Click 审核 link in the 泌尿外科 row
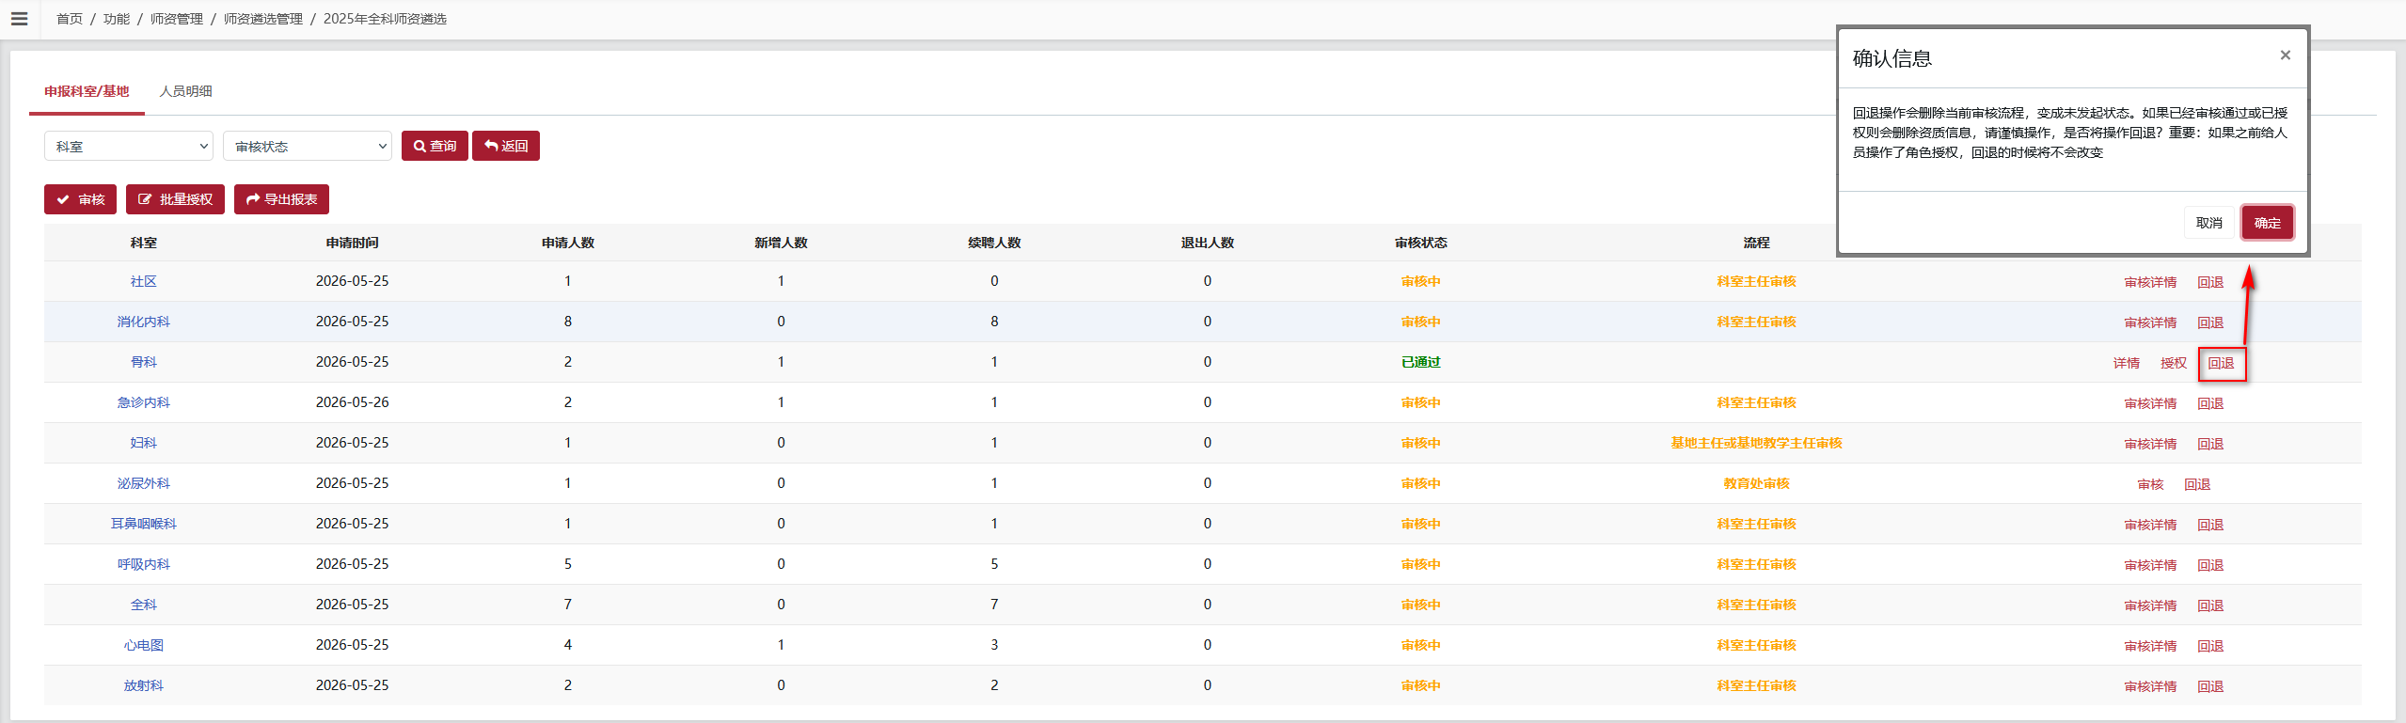The height and width of the screenshot is (723, 2406). (x=2150, y=484)
